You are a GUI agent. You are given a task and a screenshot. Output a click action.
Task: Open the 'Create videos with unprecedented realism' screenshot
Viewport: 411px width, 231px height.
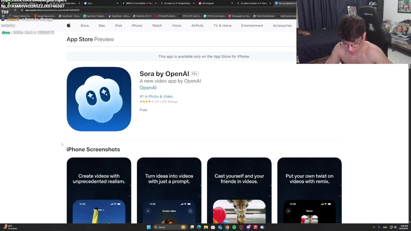[99, 190]
